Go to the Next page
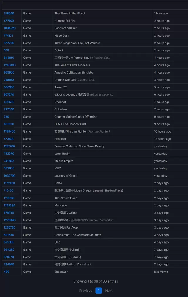The height and width of the screenshot is (297, 188). pyautogui.click(x=109, y=291)
